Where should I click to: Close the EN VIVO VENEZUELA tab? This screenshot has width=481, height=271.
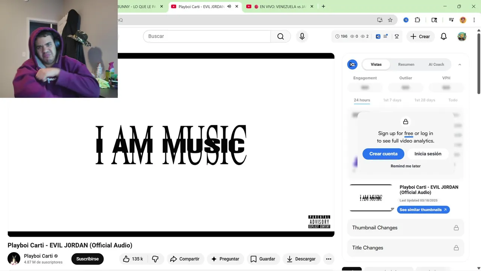pyautogui.click(x=312, y=6)
